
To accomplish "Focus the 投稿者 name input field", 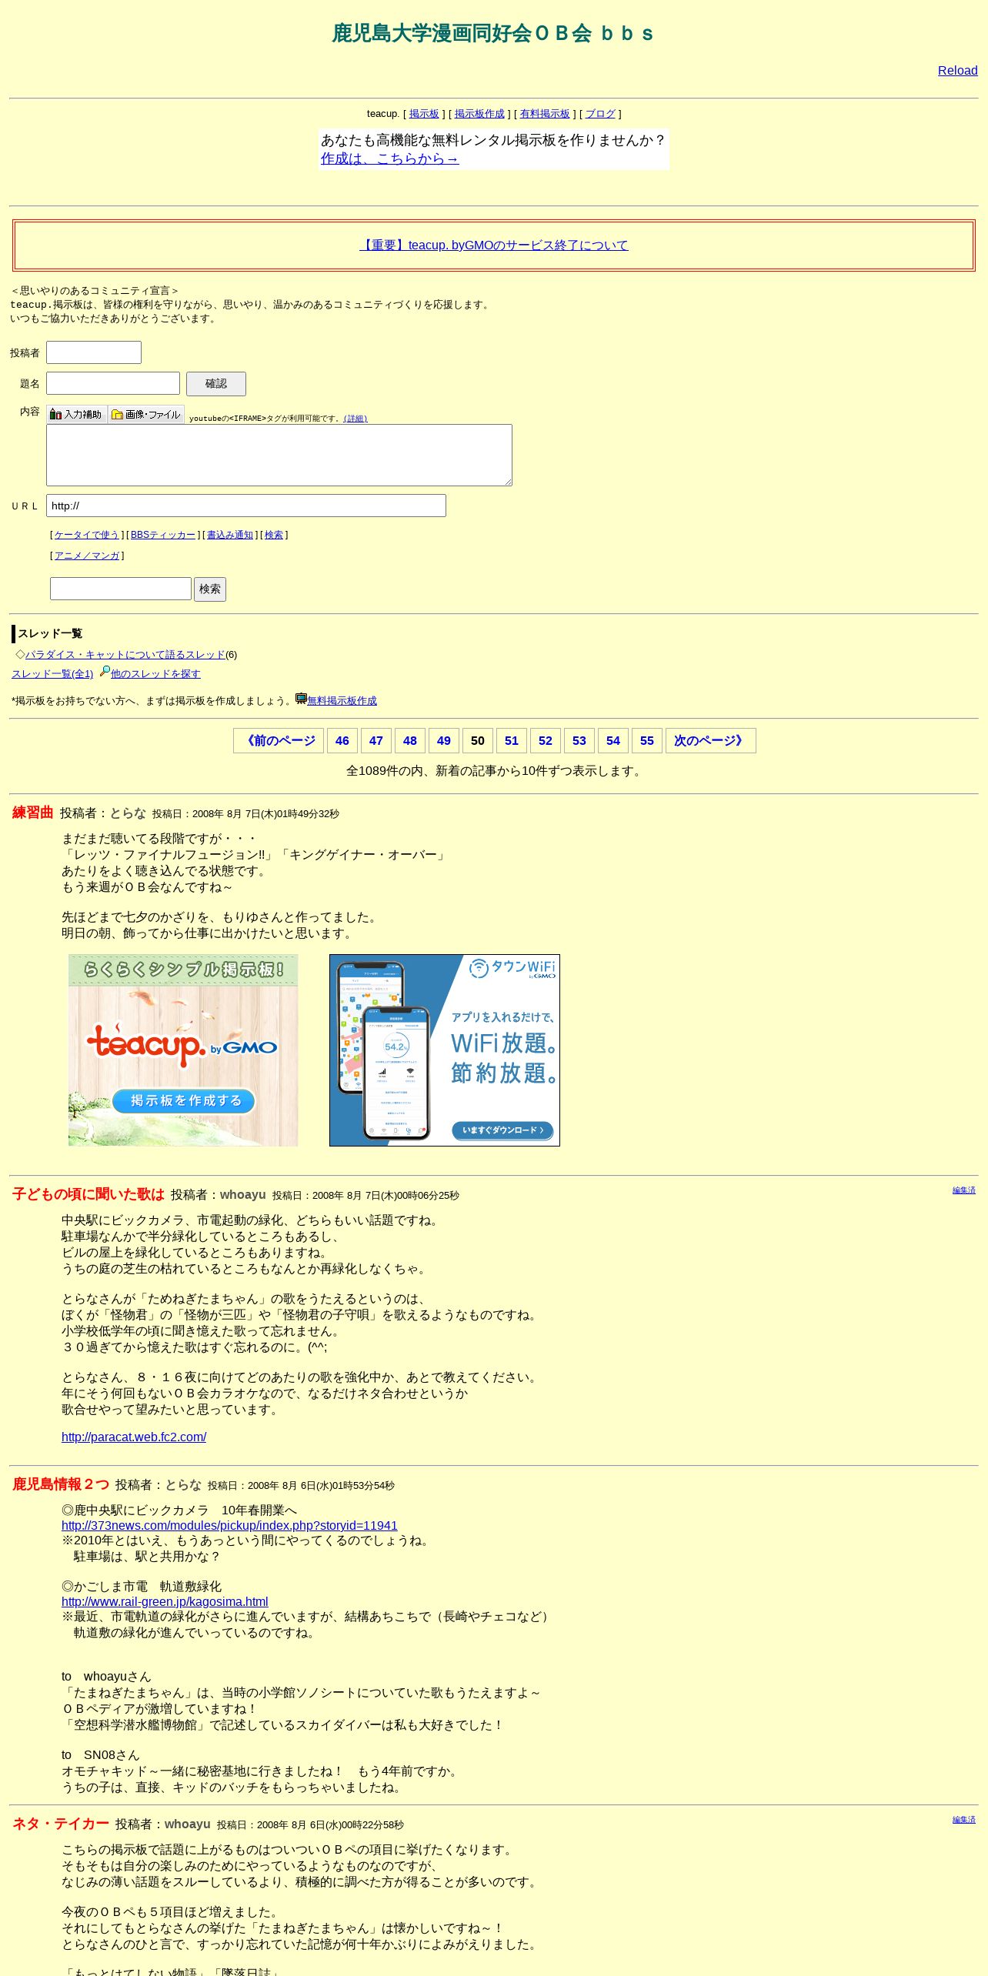I will point(94,352).
